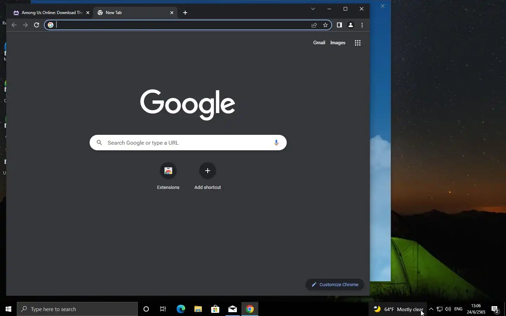Click the Google search box
Viewport: 506px width, 316px height.
tap(188, 143)
